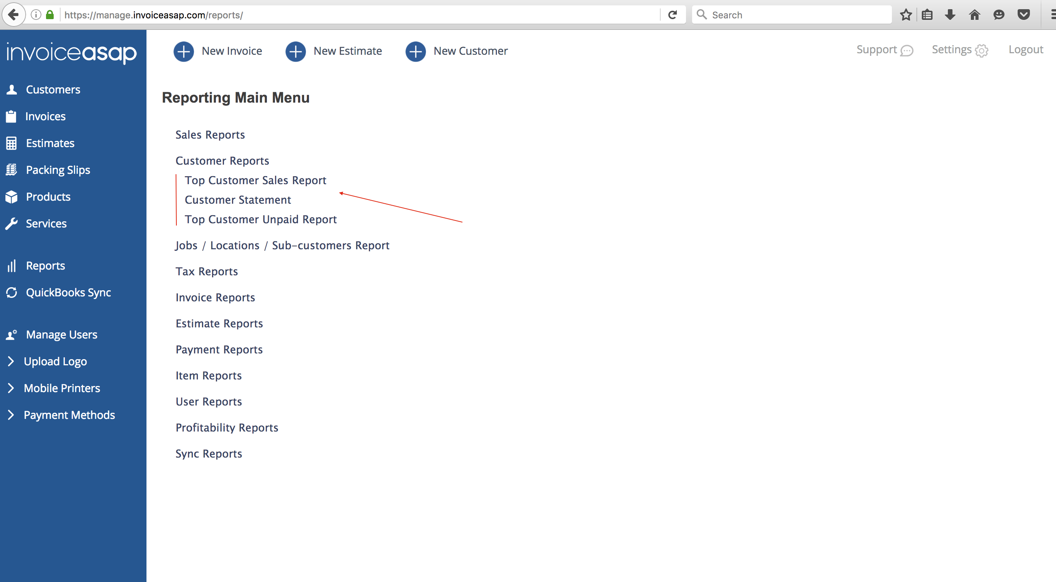Click the QuickBooks Sync refresh icon
Viewport: 1056px width, 582px height.
pyautogui.click(x=12, y=293)
